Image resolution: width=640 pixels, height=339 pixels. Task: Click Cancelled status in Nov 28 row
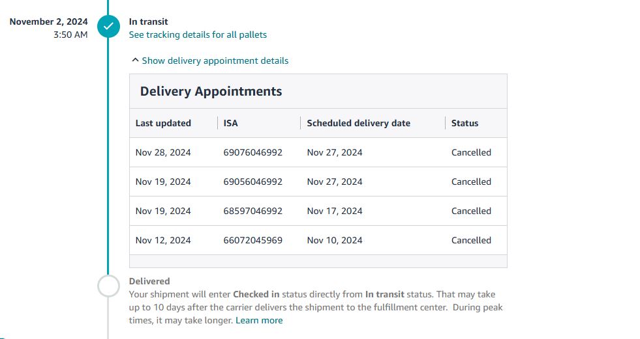(472, 152)
